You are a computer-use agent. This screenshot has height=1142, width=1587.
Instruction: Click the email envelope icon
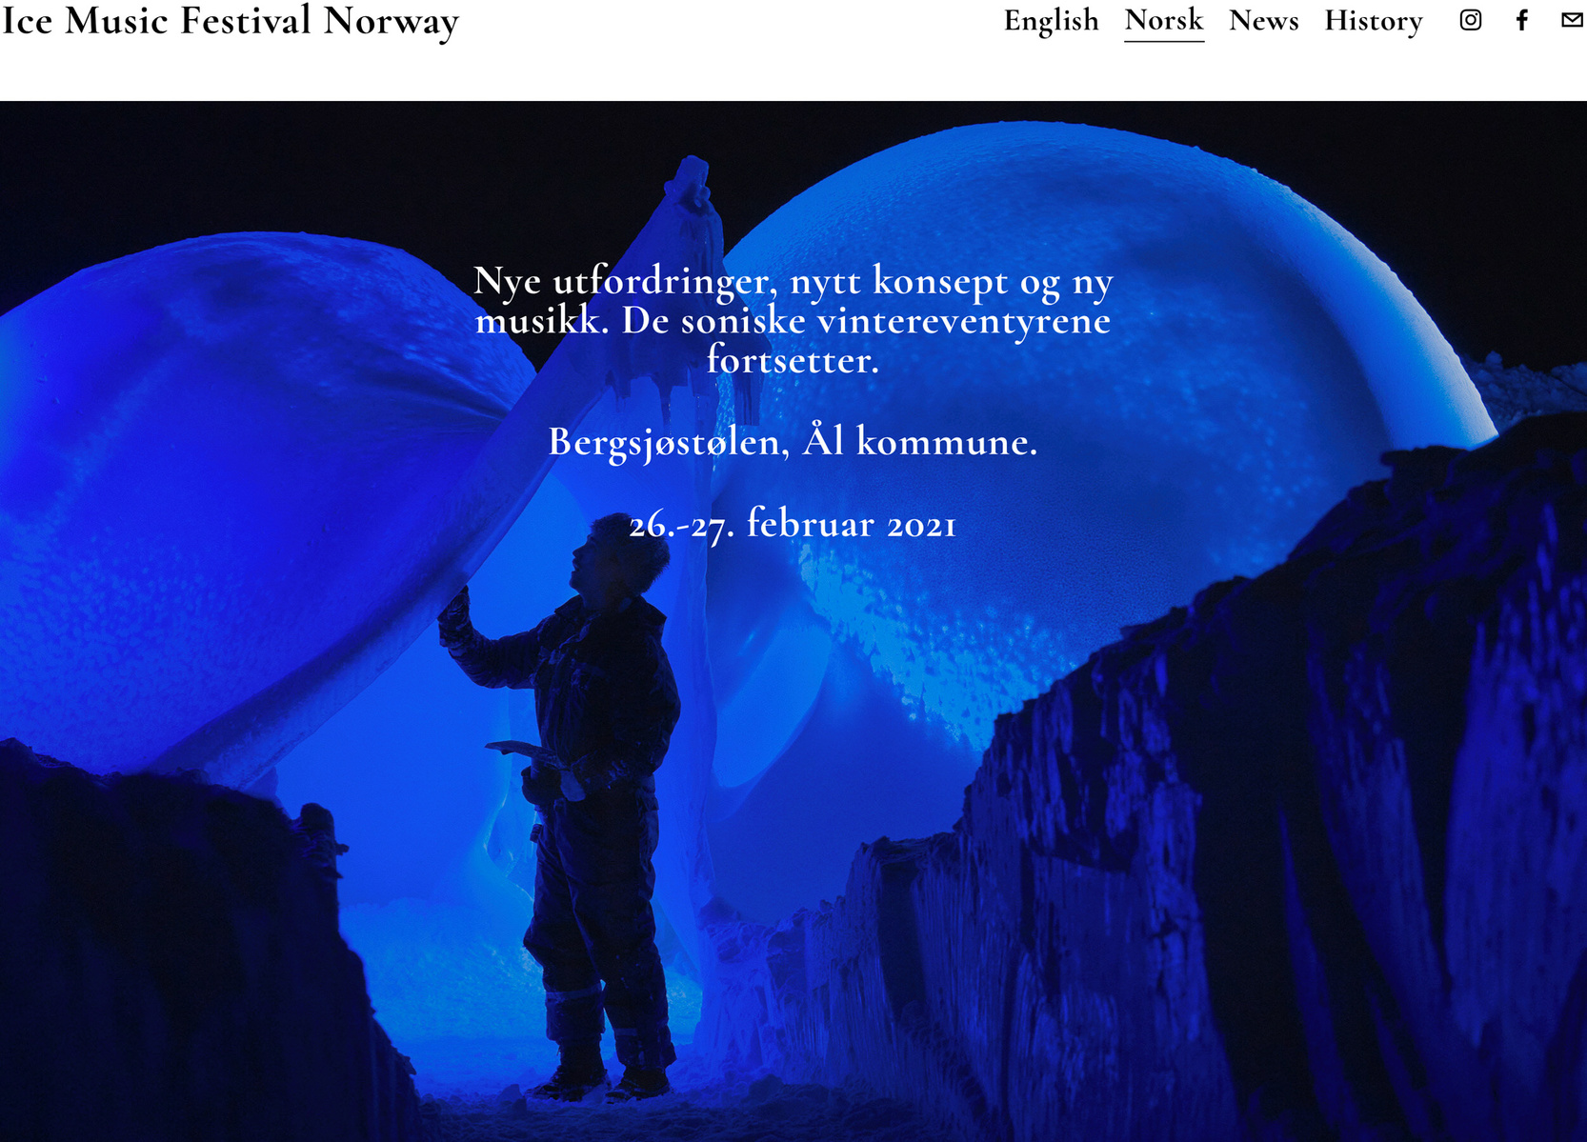pyautogui.click(x=1573, y=20)
